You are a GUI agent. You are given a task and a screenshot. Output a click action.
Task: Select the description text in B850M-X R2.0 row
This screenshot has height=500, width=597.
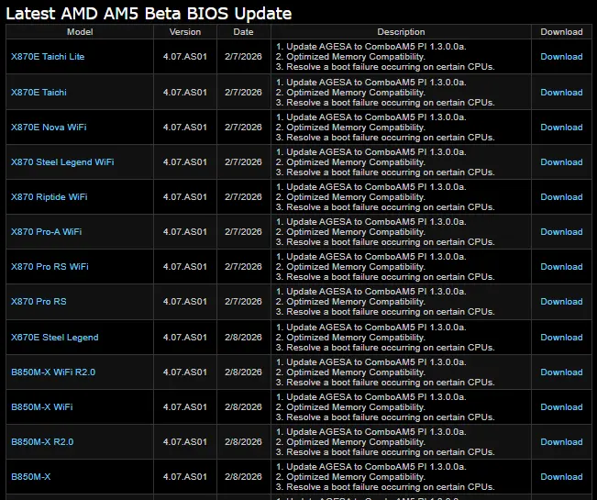(385, 441)
